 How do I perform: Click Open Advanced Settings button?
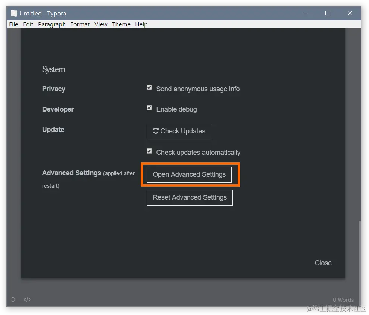pos(189,175)
